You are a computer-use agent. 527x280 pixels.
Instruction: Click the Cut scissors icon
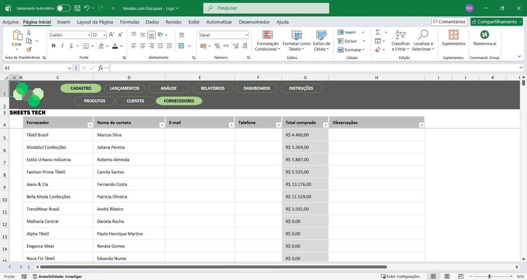(29, 32)
